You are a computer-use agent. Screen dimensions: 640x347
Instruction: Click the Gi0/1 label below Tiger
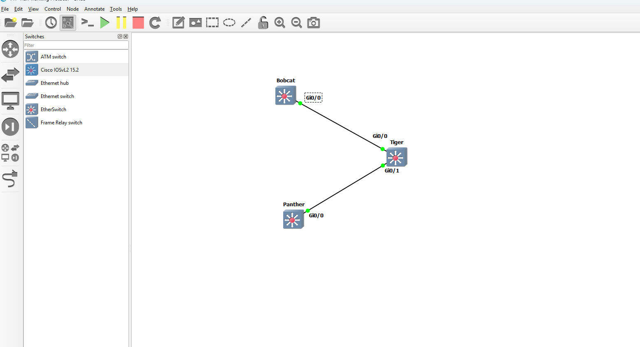(x=392, y=170)
